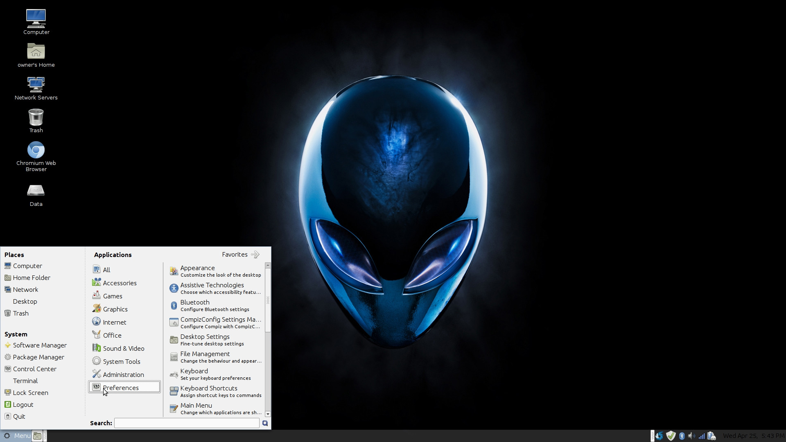
Task: Open Desktop from Places list
Action: point(25,301)
